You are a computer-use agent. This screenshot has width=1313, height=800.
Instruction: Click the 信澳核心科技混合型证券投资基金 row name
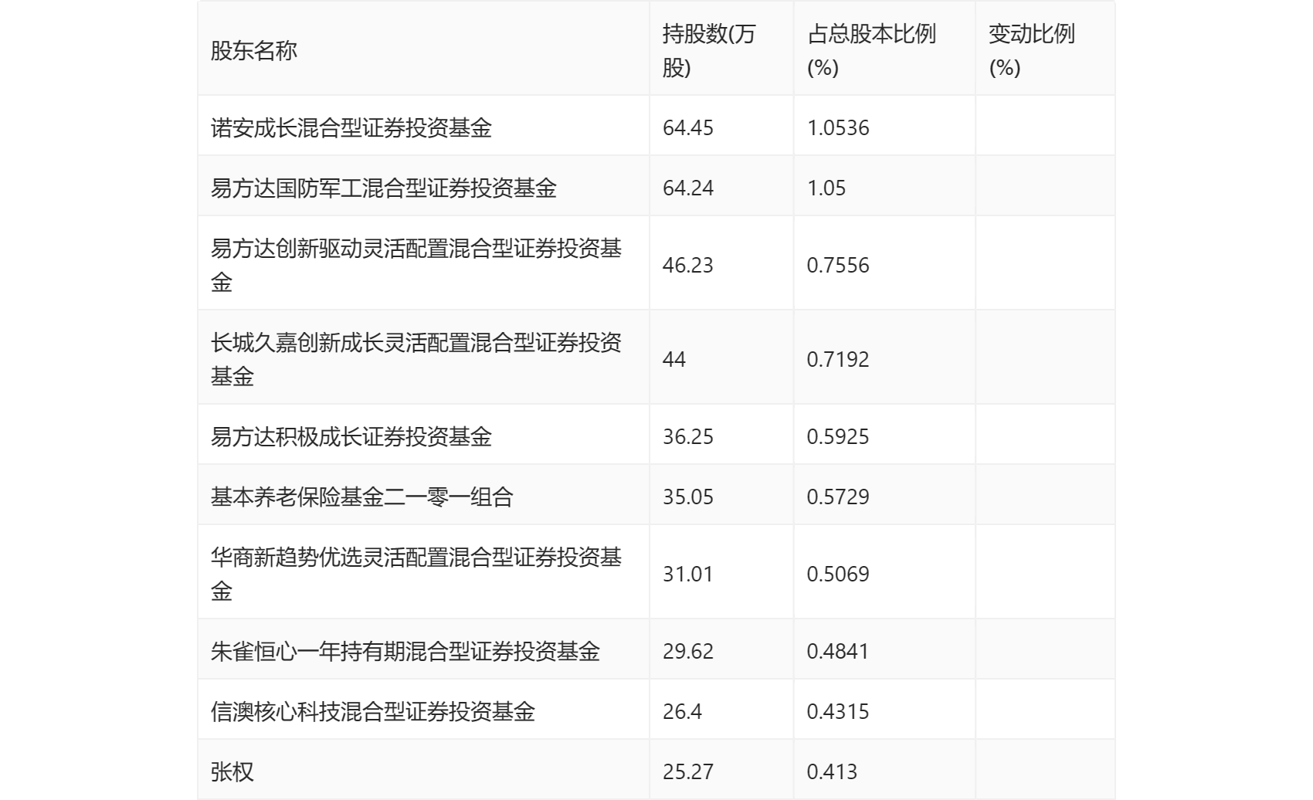[373, 711]
